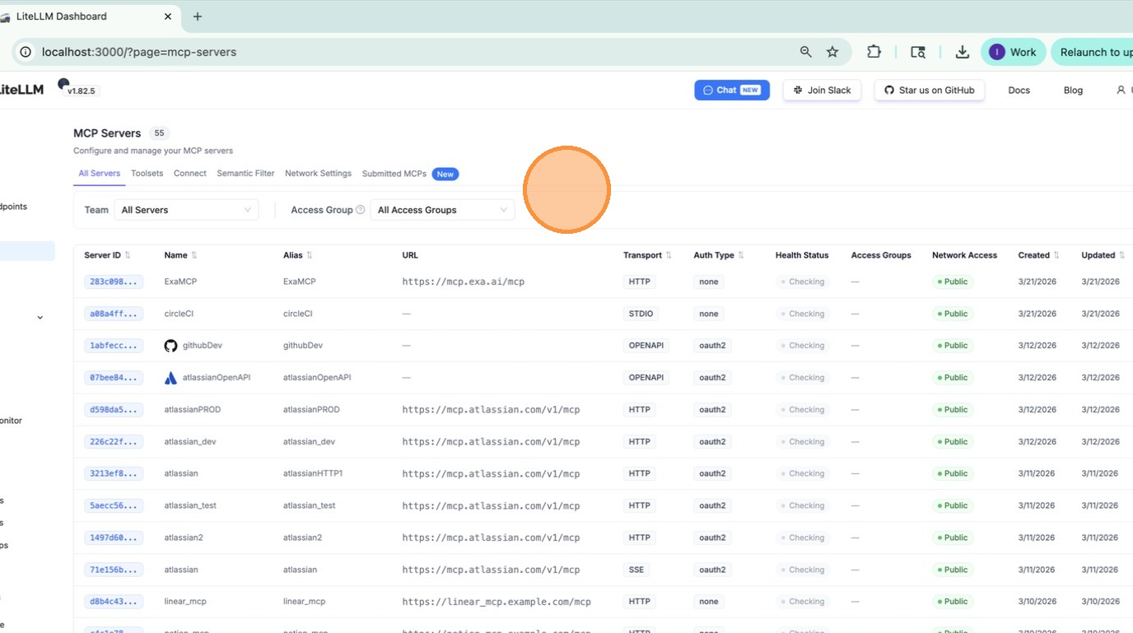Click Star us on GitHub button

click(x=930, y=91)
